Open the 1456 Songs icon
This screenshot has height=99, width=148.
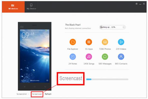click(x=89, y=57)
